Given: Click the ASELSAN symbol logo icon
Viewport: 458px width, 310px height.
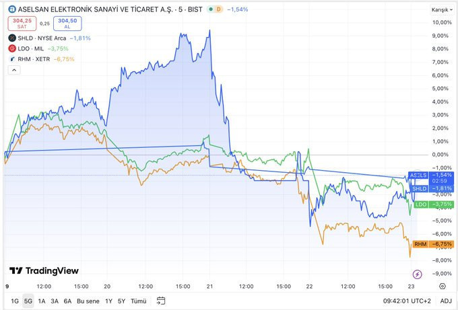Looking at the screenshot, I should pyautogui.click(x=12, y=9).
